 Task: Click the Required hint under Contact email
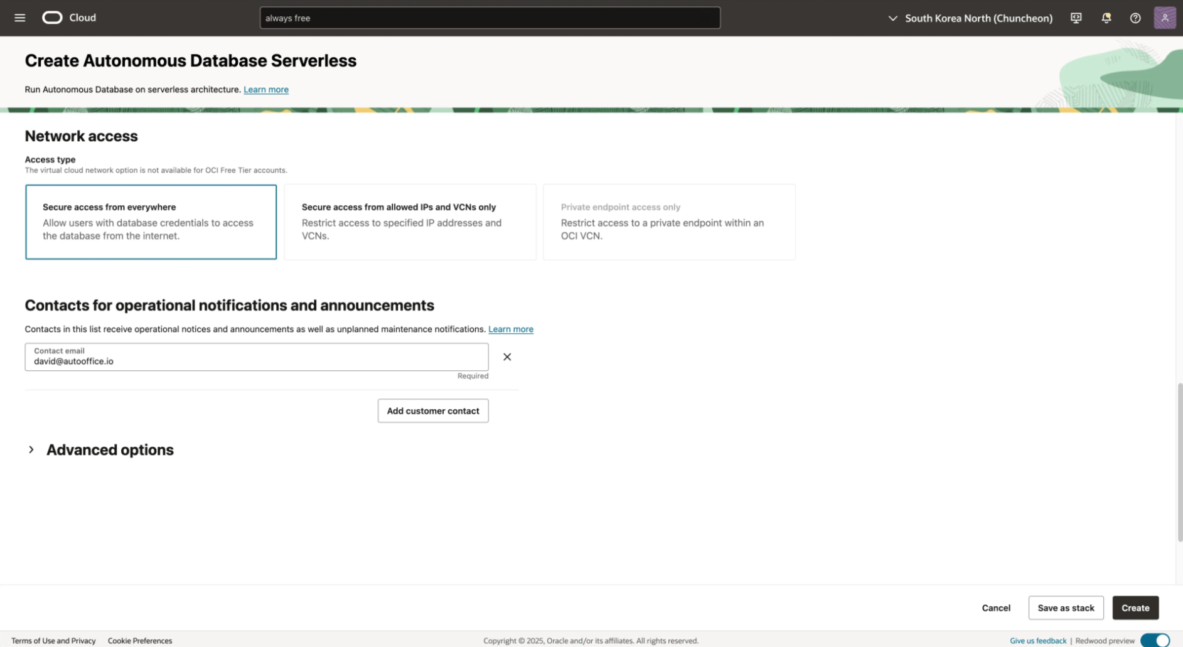[473, 376]
